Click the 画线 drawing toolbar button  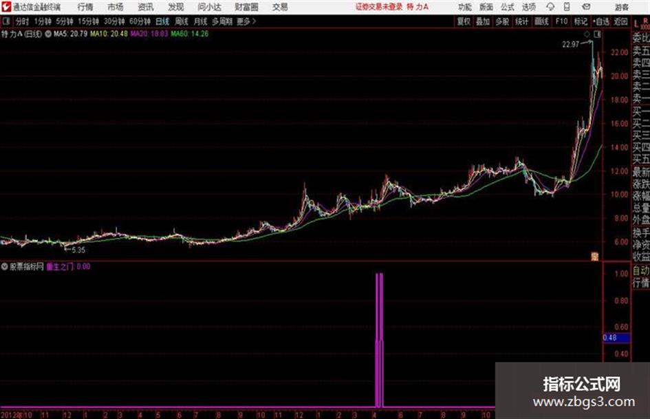click(541, 21)
